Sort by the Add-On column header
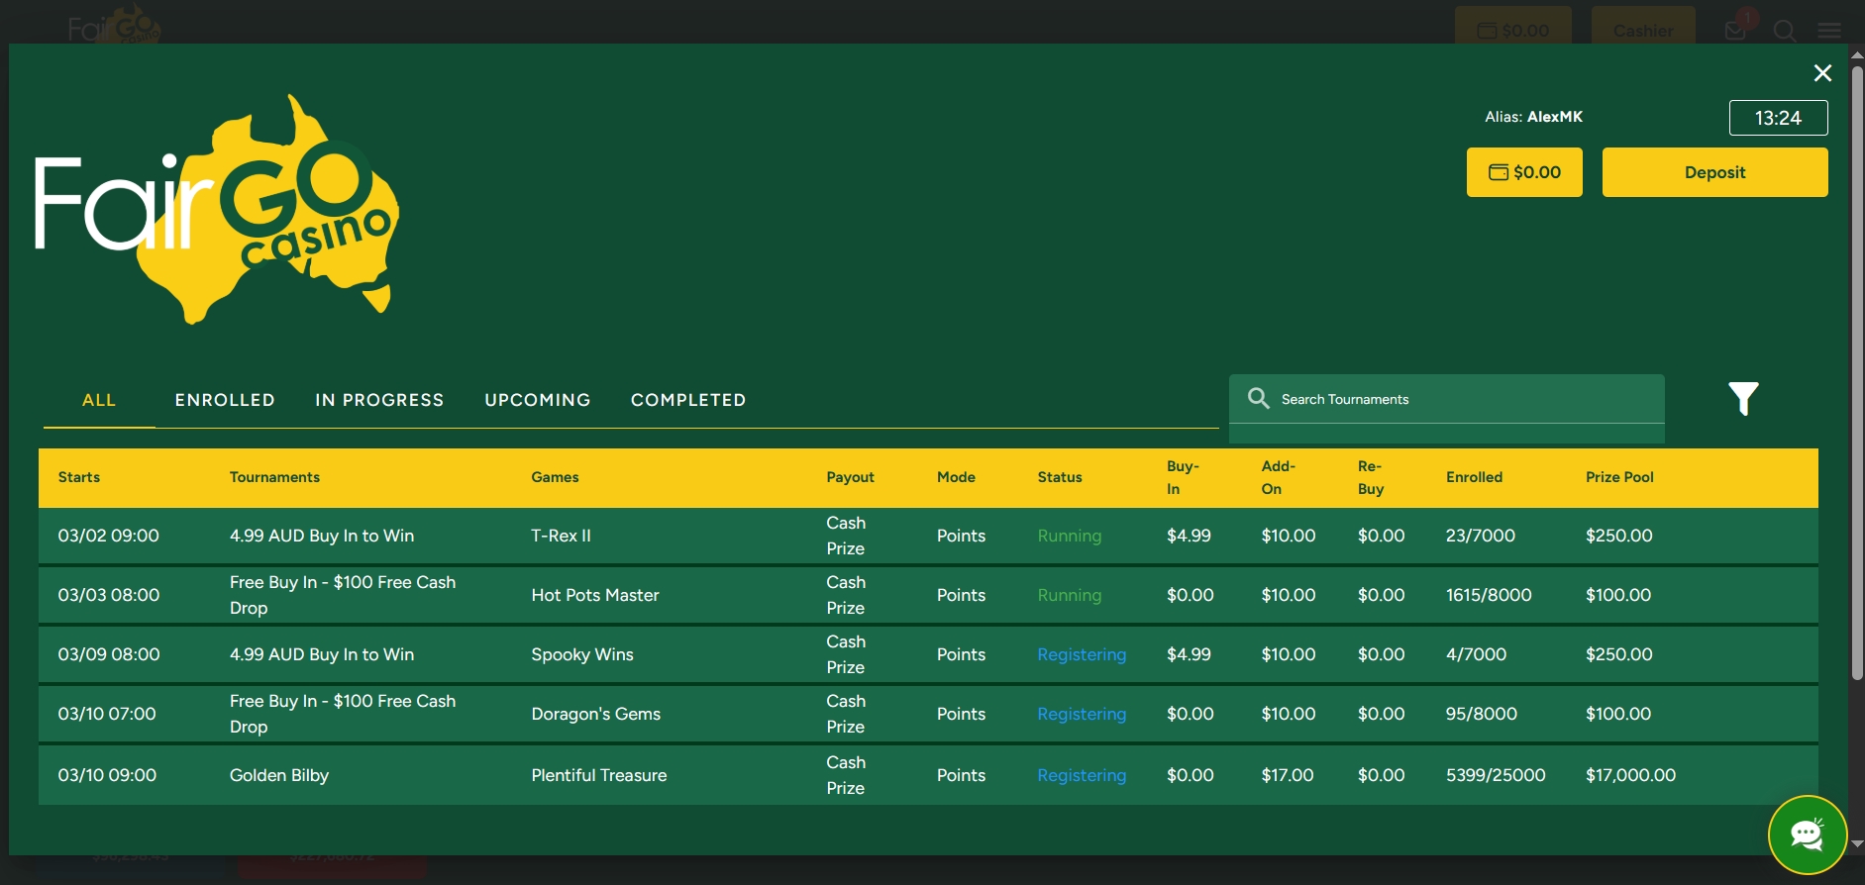Viewport: 1865px width, 885px height. pos(1278,477)
